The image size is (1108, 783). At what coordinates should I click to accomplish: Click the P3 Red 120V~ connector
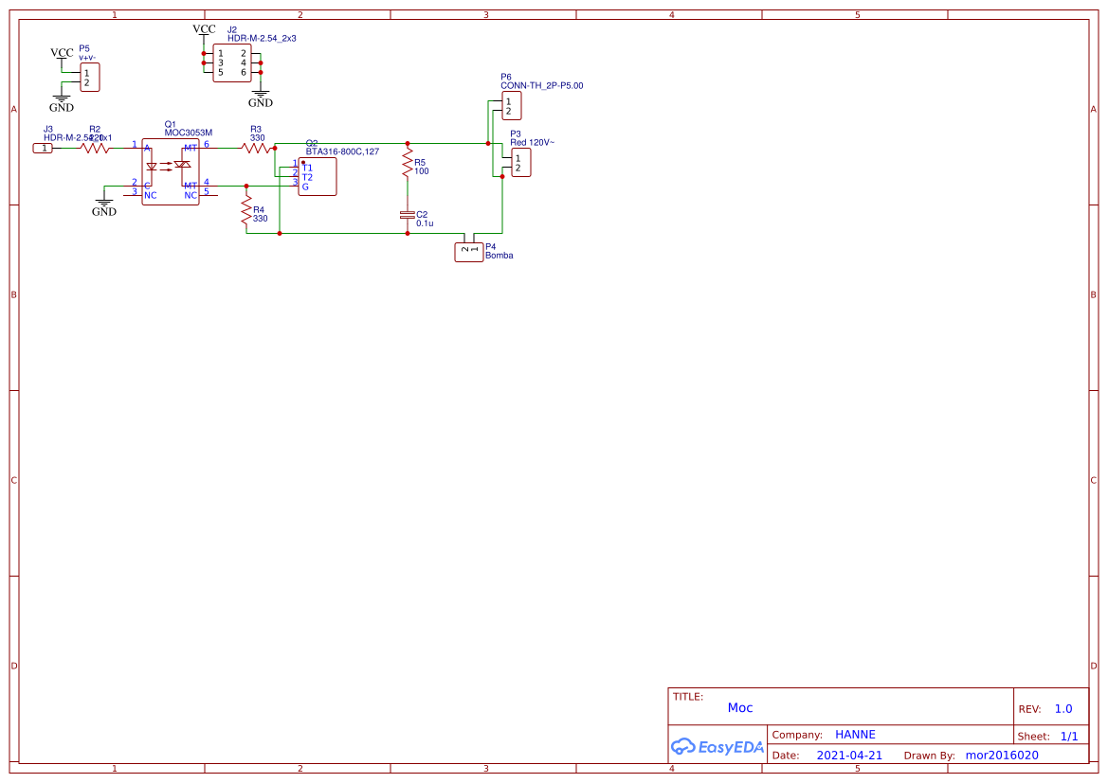[520, 163]
